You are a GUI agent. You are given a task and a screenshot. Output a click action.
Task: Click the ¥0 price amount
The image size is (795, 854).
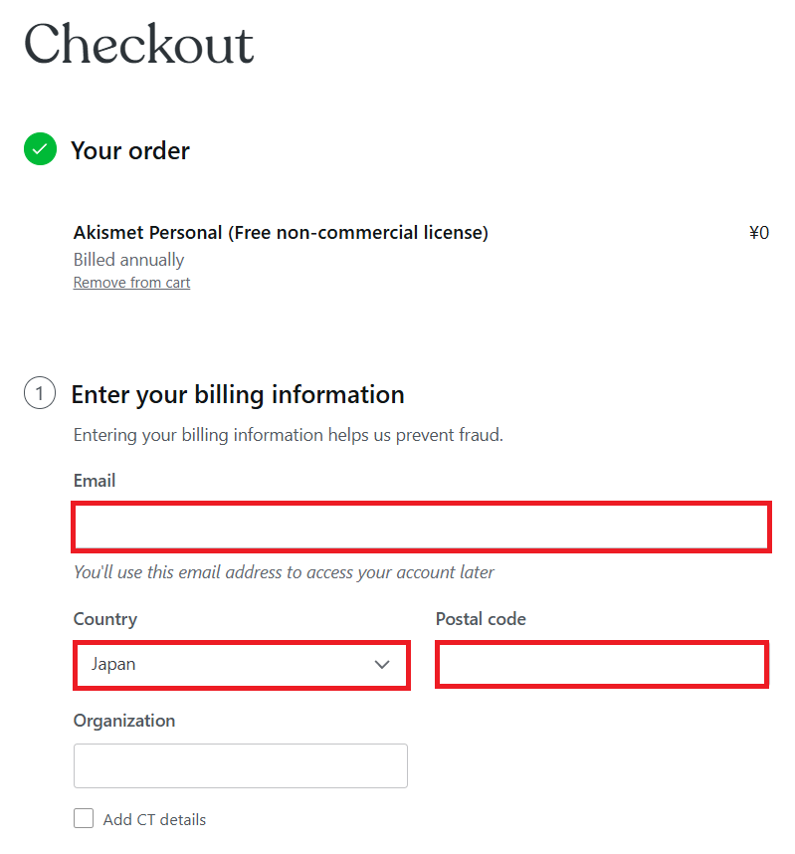[758, 233]
